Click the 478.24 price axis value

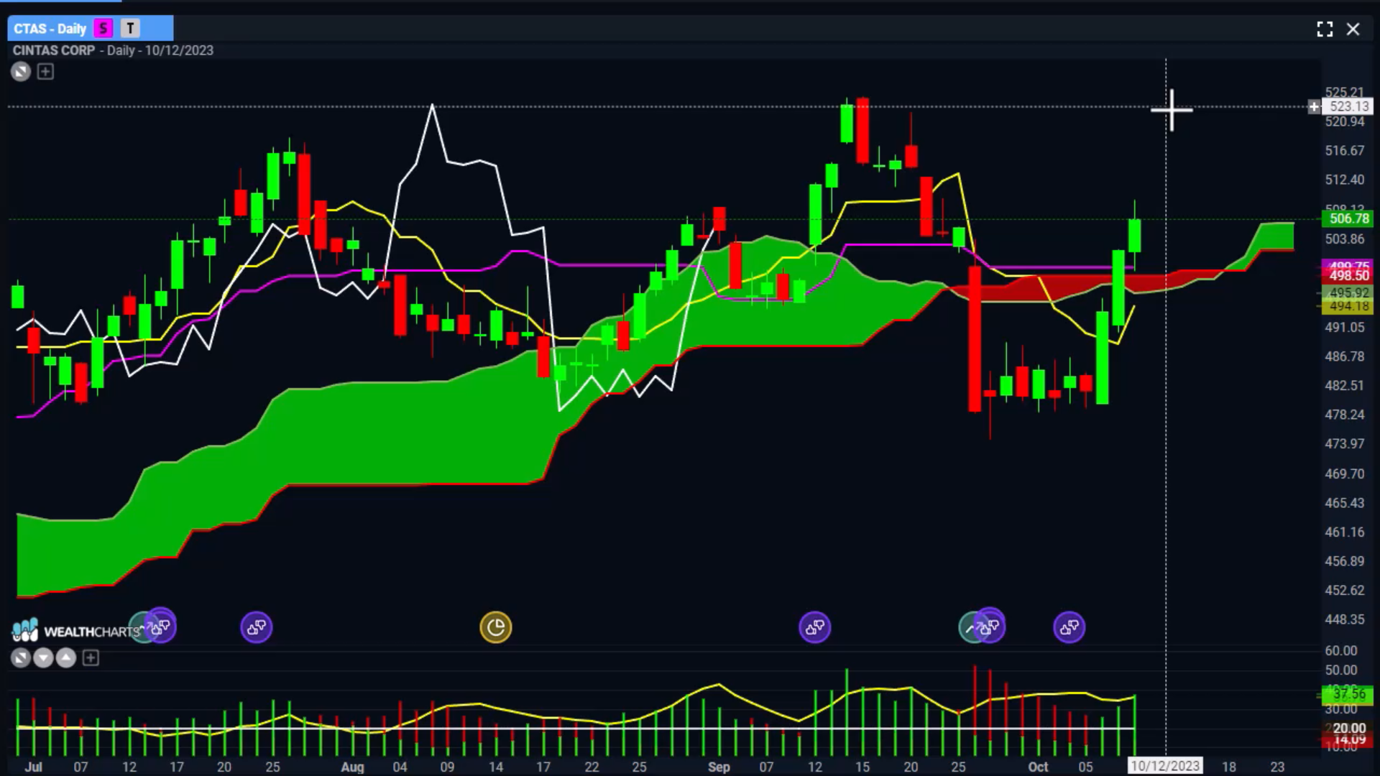point(1345,415)
